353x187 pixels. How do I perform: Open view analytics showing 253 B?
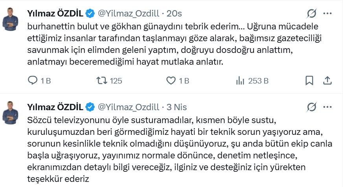[x=240, y=81]
